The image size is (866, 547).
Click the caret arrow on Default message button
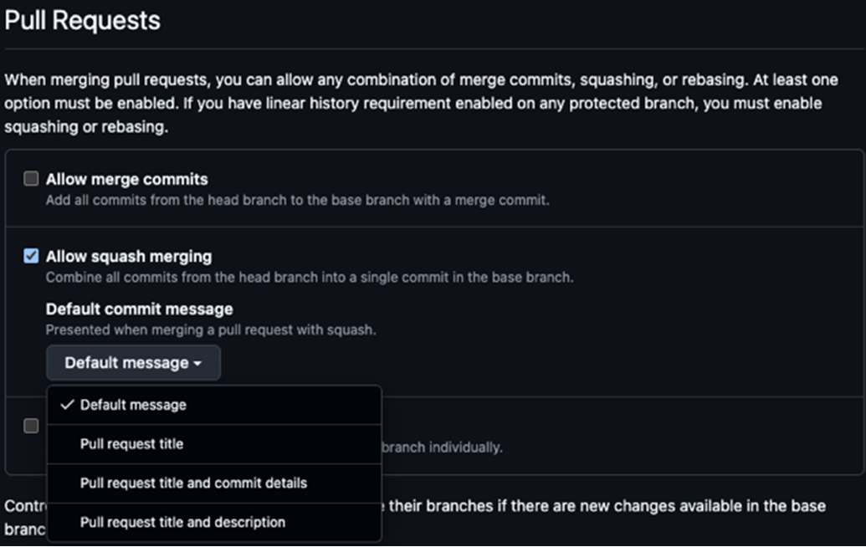[x=197, y=364]
